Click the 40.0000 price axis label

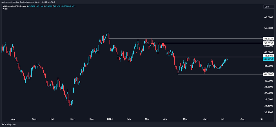coord(268,81)
